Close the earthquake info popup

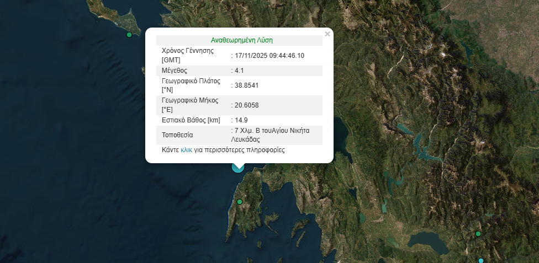click(327, 34)
